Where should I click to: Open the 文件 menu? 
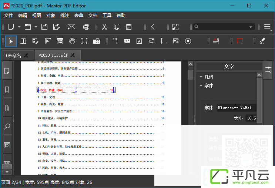coord(9,16)
